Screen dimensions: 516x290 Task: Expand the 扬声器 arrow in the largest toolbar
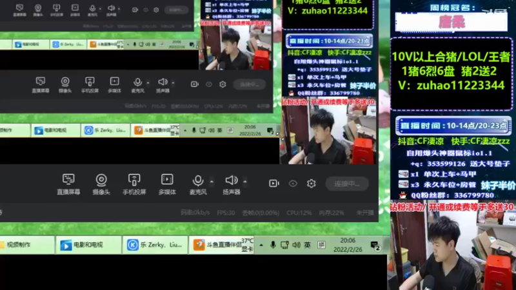click(x=245, y=182)
